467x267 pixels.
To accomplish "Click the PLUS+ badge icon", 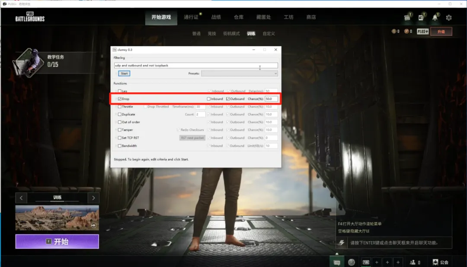I will tap(422, 31).
